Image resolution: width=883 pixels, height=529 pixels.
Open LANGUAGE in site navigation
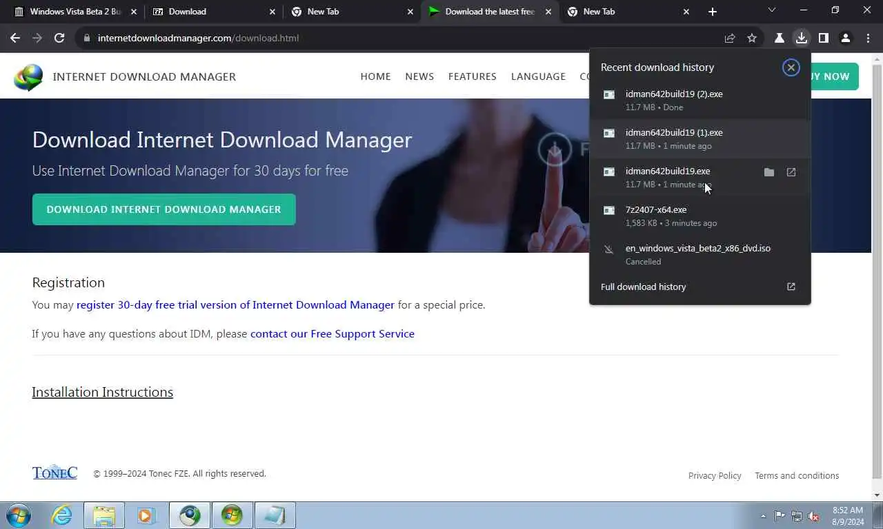click(538, 76)
